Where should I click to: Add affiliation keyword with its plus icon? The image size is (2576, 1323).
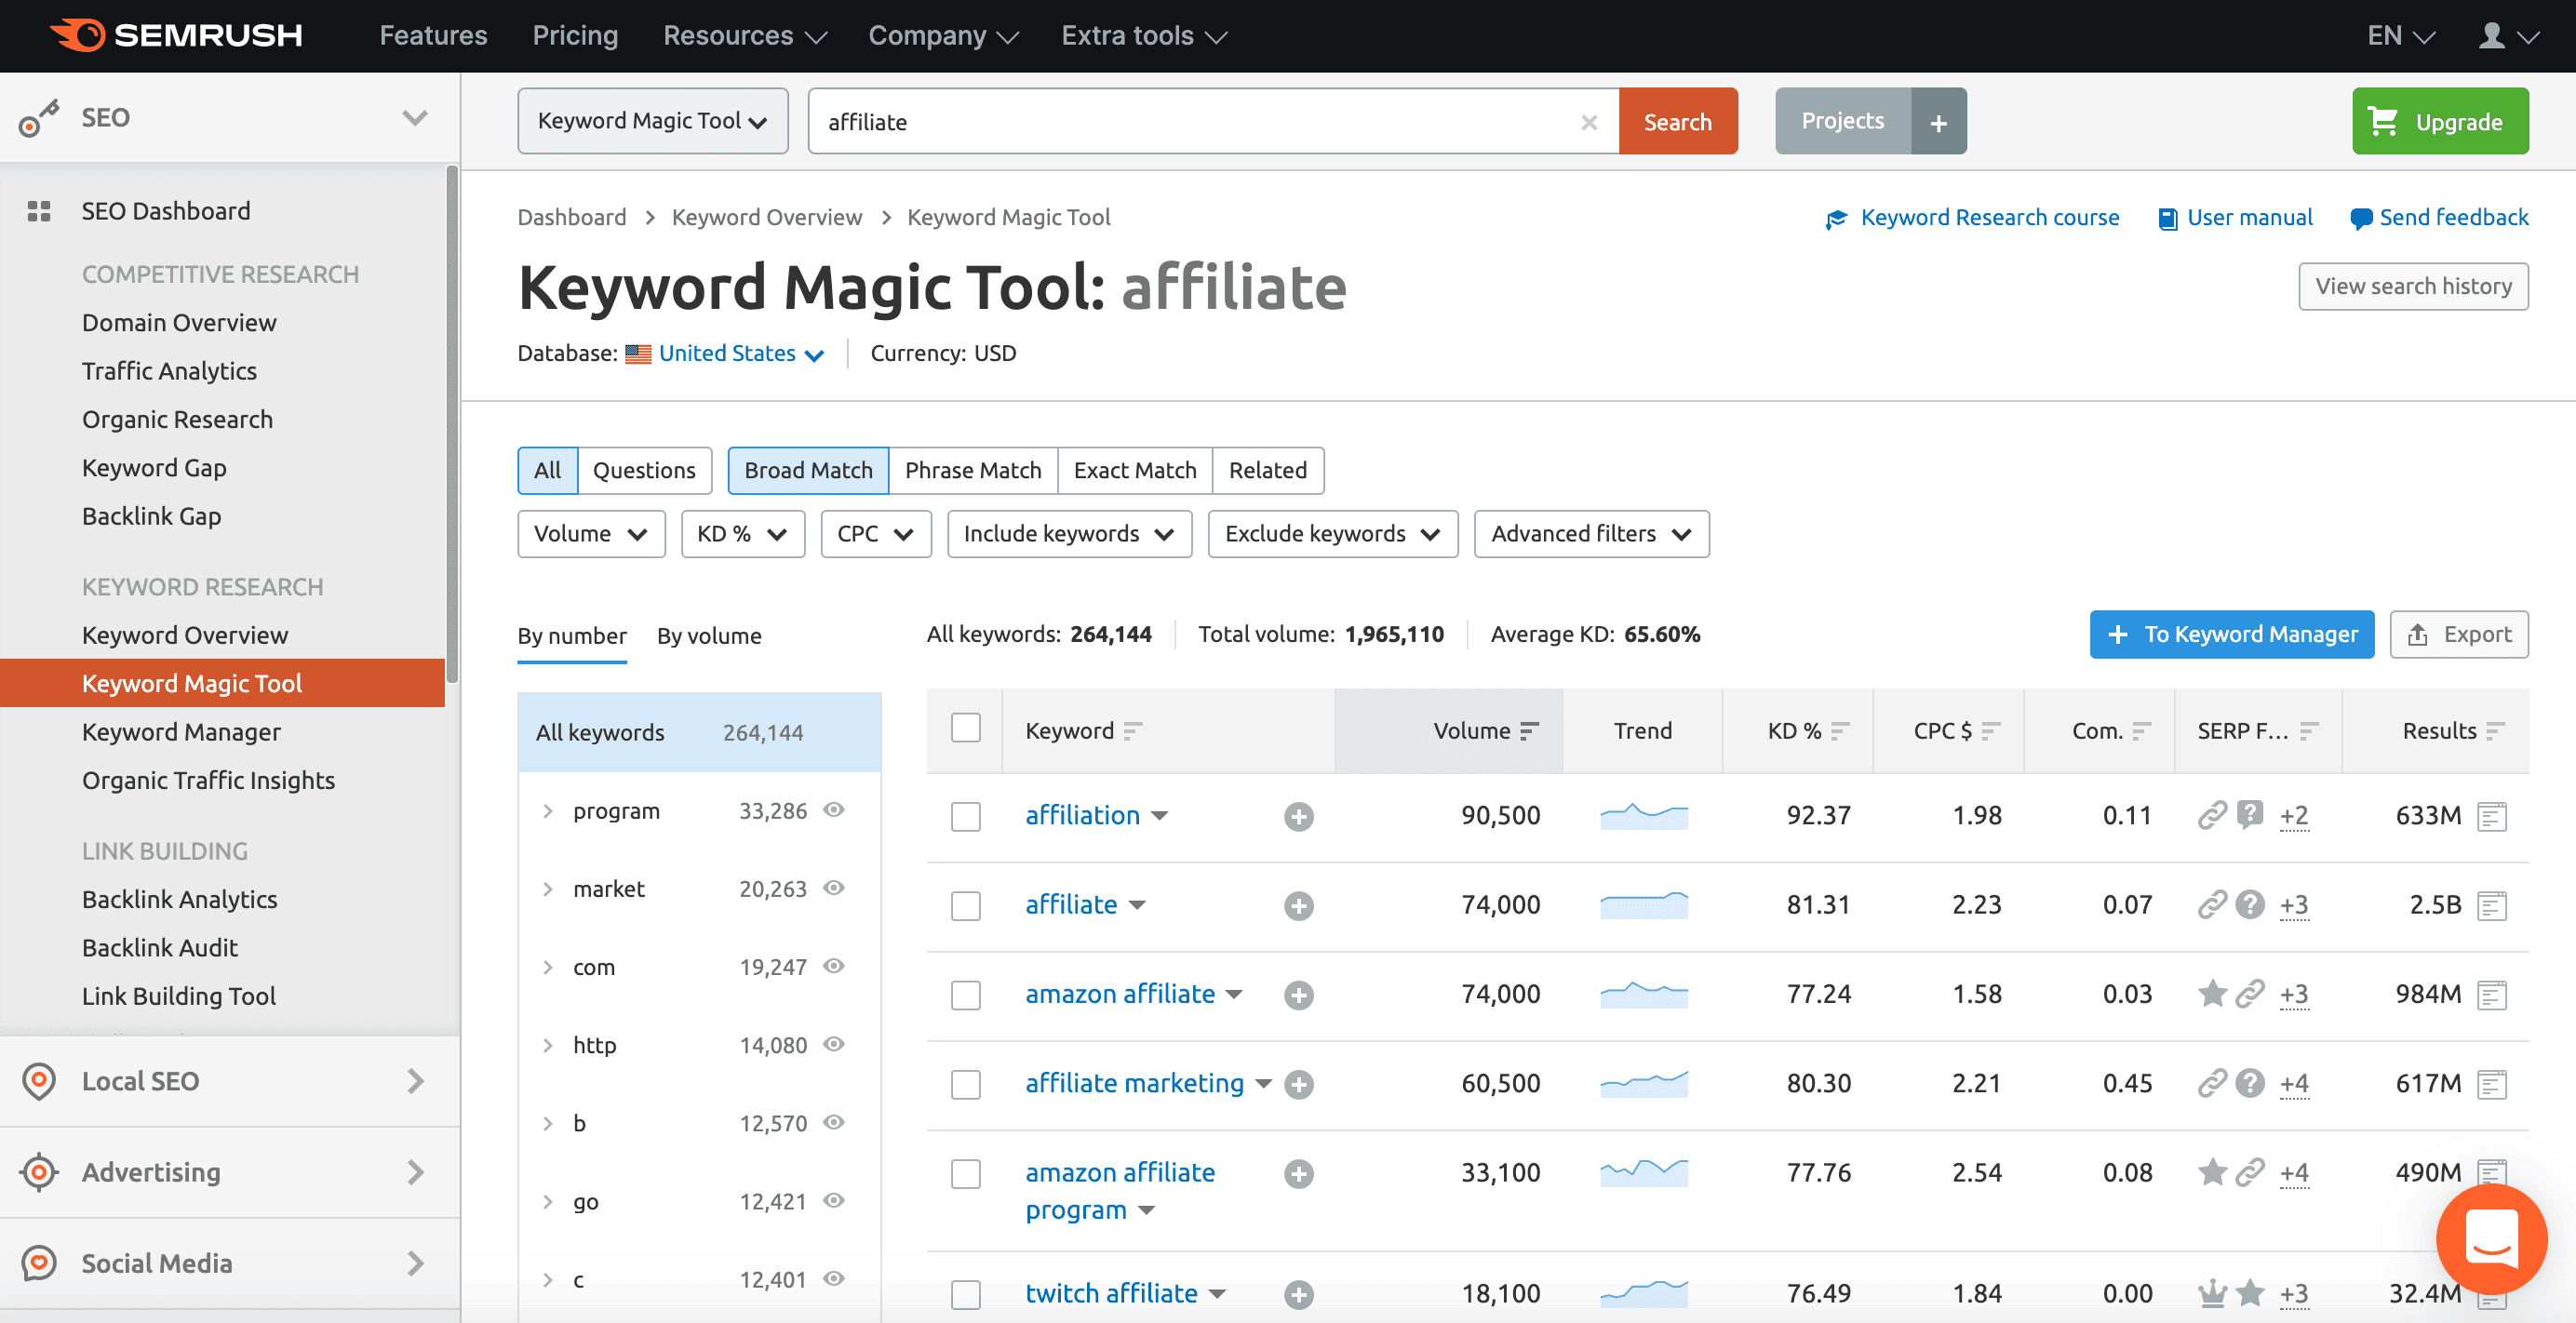point(1298,816)
